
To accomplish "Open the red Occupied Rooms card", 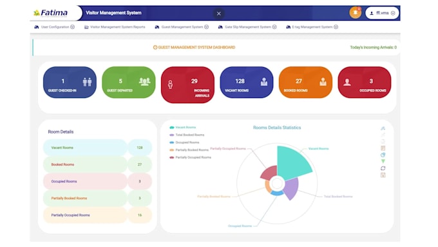I will (365, 83).
